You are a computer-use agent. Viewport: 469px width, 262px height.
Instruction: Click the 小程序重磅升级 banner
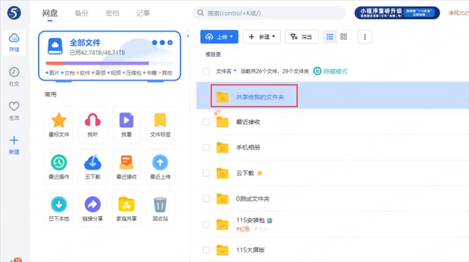pos(397,13)
